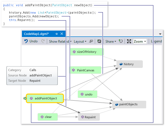Click the cube icon on clear node

point(42,117)
